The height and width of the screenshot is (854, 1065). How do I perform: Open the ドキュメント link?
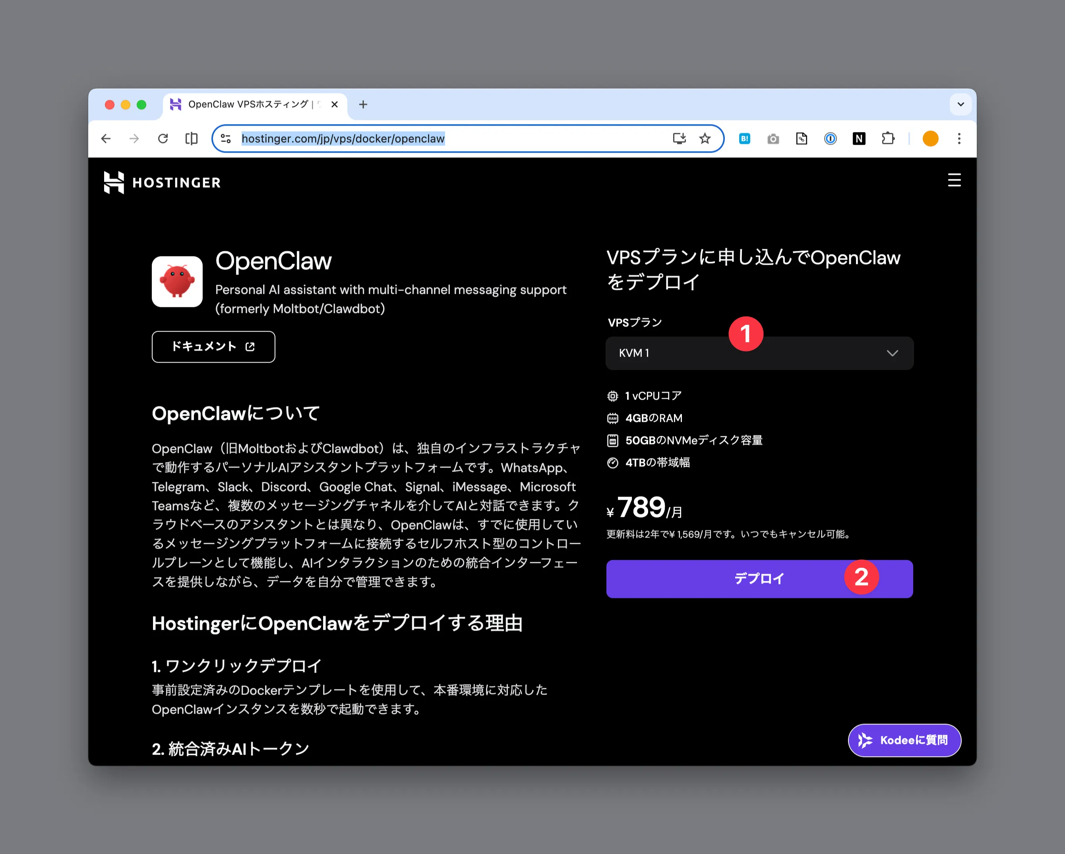pos(213,346)
